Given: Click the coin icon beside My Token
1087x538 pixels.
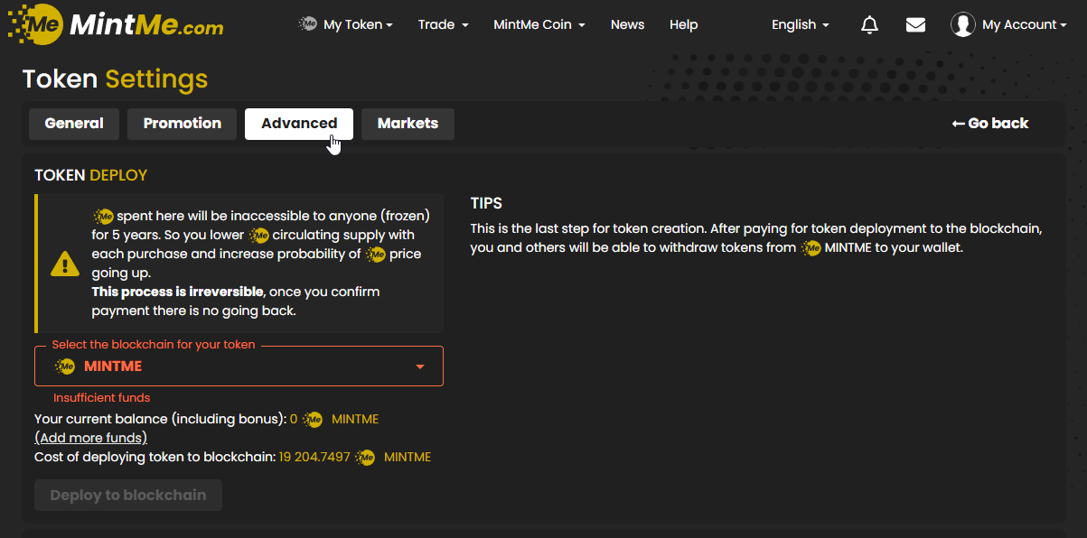Looking at the screenshot, I should coord(308,24).
